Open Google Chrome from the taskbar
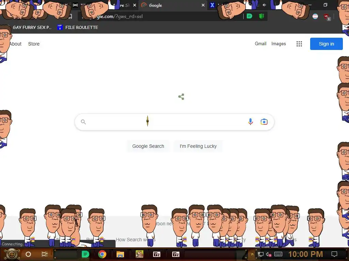Image resolution: width=349 pixels, height=261 pixels. [102, 254]
